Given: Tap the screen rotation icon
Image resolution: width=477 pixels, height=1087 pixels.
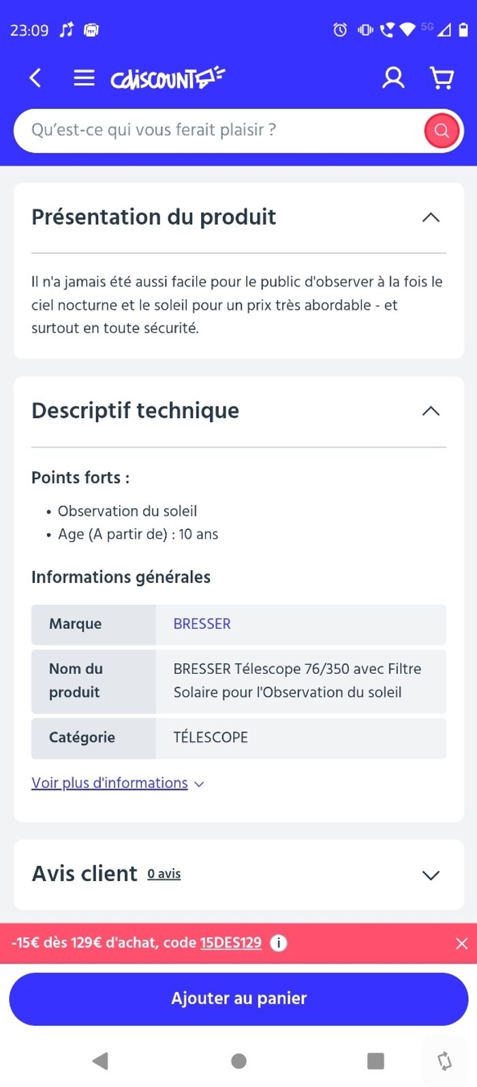Looking at the screenshot, I should coord(444,1060).
